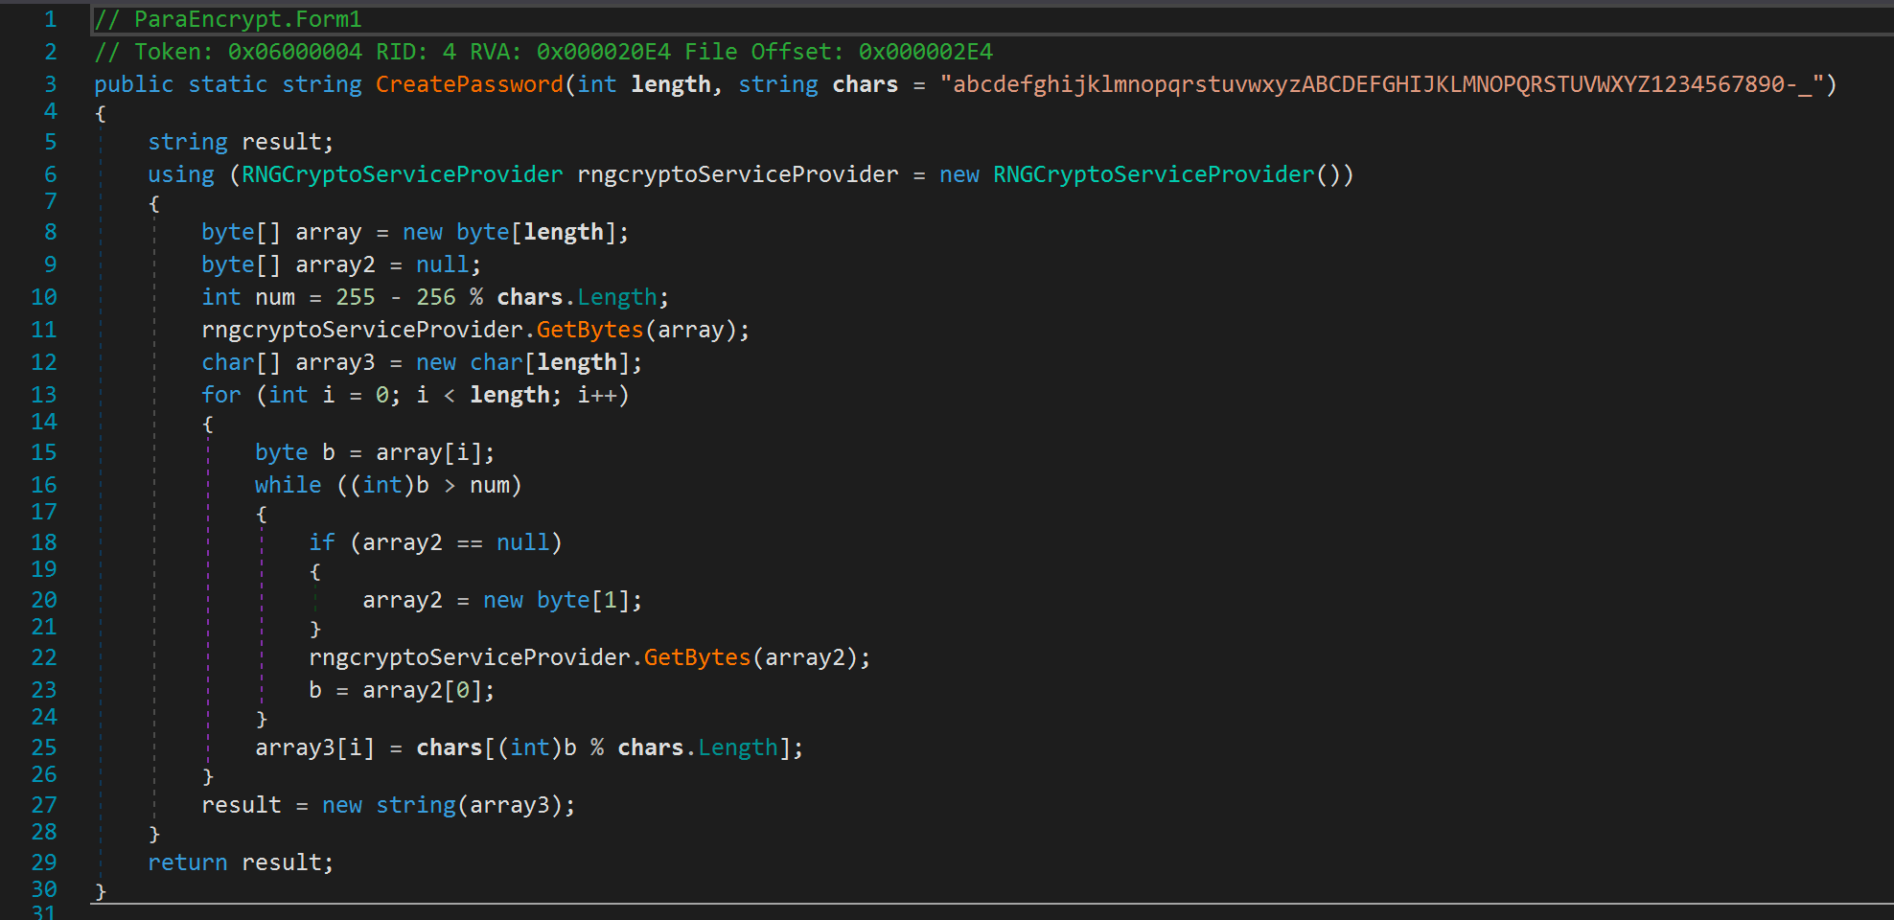Click the Token and RVA comment line
The width and height of the screenshot is (1894, 920).
pyautogui.click(x=543, y=52)
